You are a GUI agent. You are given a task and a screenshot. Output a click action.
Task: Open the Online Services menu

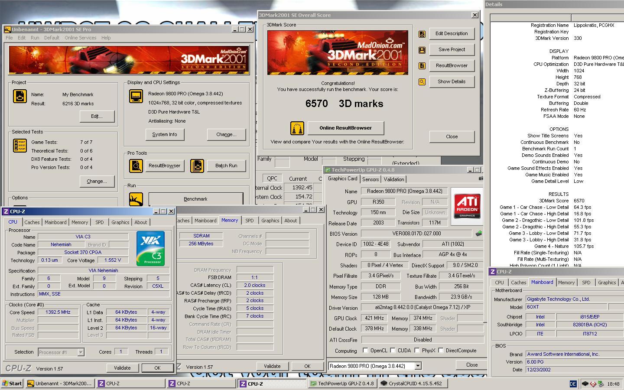(81, 38)
